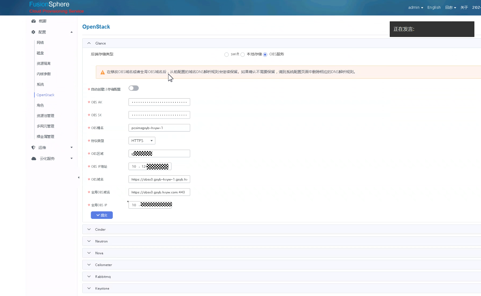Click the OBS域名 input field
Screen dimensions: 481x296
click(x=159, y=179)
